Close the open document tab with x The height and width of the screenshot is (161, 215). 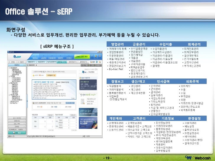[x=36, y=65]
